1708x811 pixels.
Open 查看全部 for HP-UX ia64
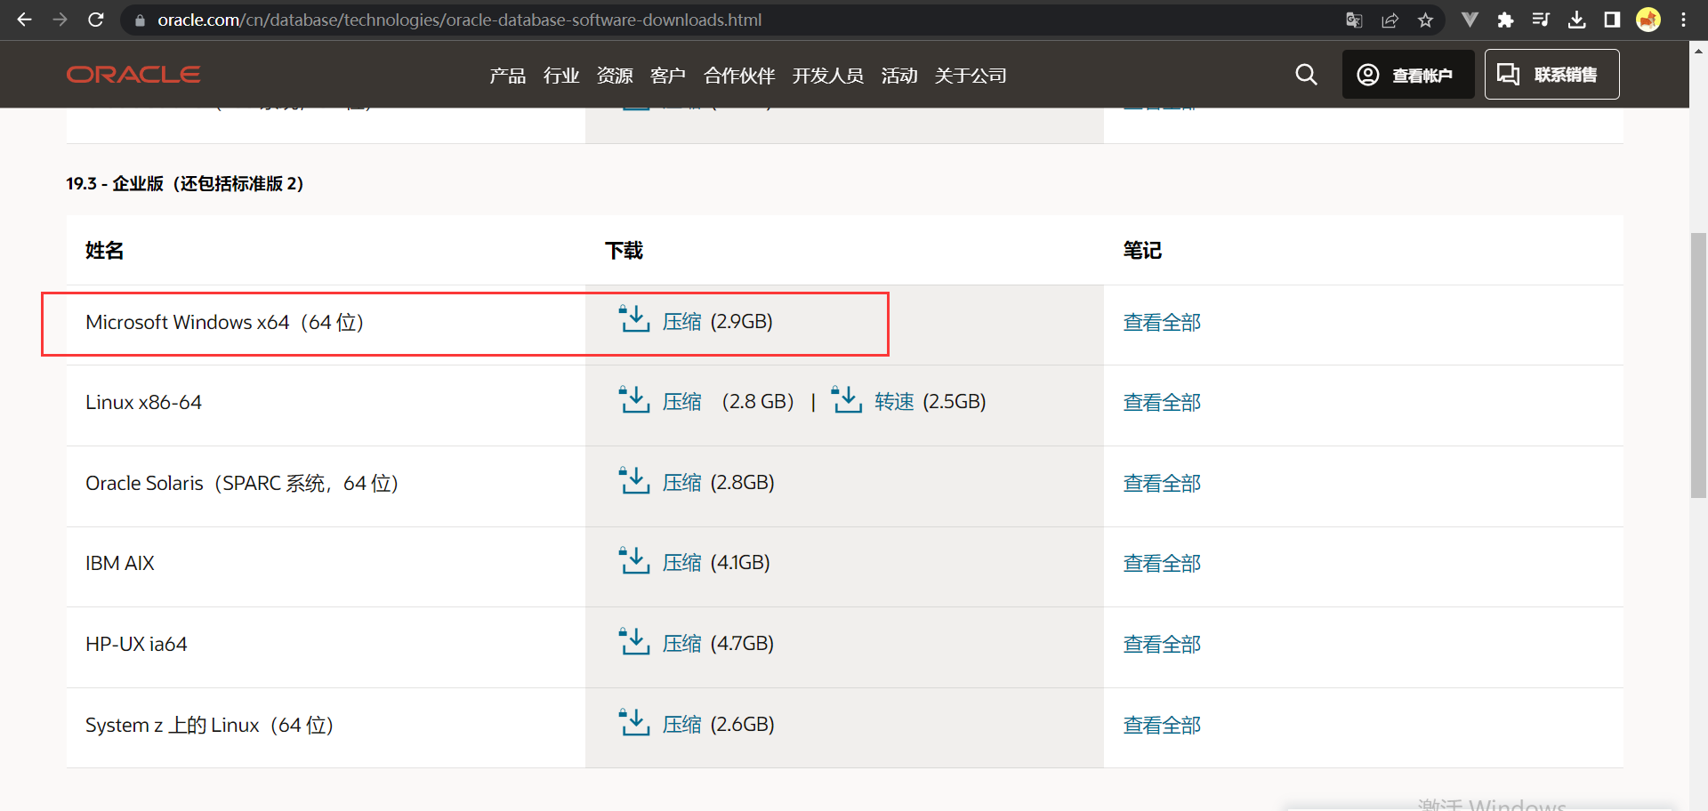(x=1162, y=645)
